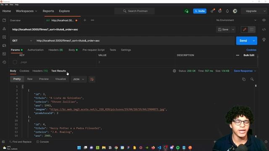The image size is (269, 151).
Task: Toggle line wrap in response viewer
Action: (92, 79)
